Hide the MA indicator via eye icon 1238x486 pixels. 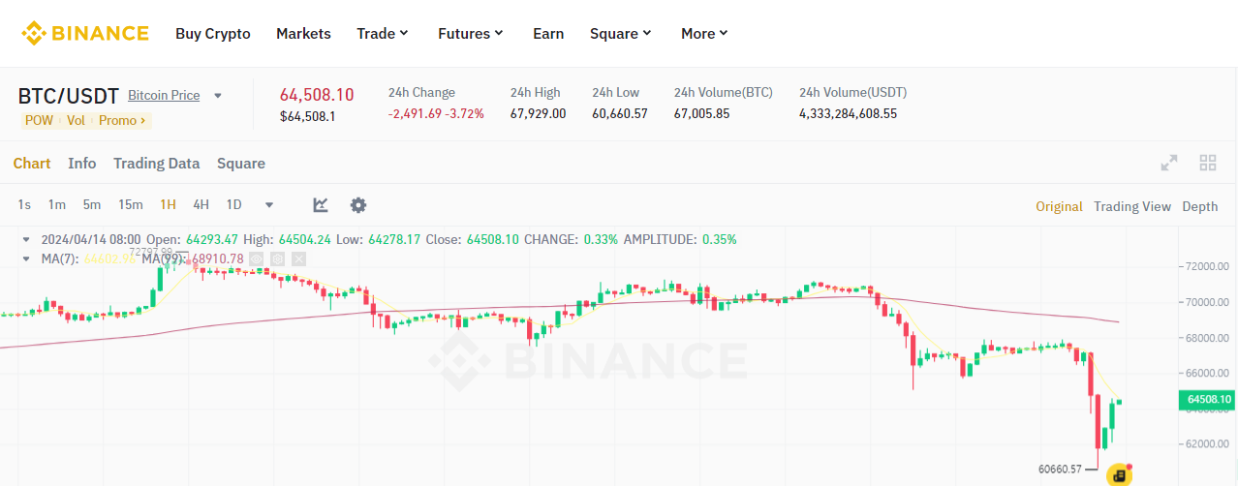256,258
